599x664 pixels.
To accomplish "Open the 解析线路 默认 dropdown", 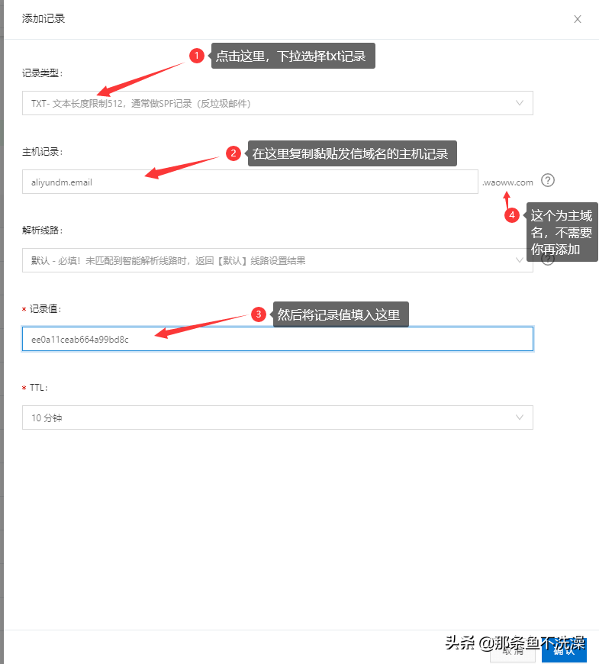I will 277,260.
